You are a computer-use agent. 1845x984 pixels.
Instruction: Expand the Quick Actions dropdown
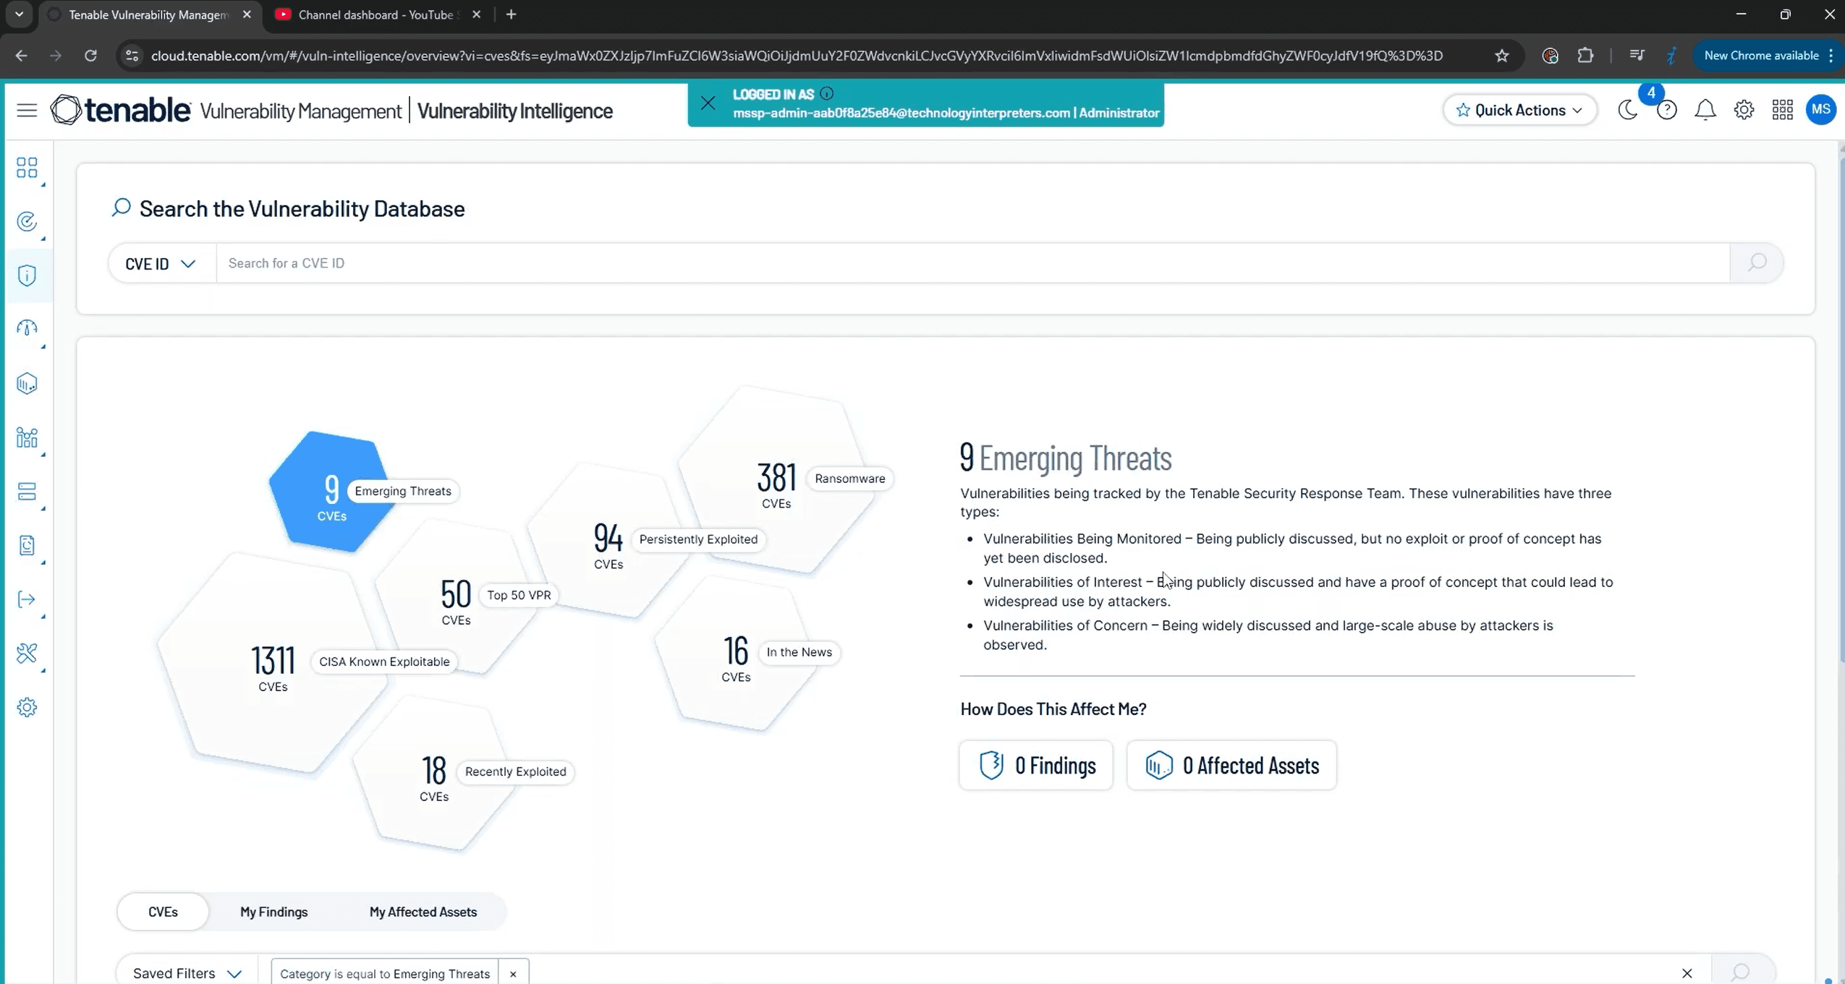click(x=1519, y=109)
